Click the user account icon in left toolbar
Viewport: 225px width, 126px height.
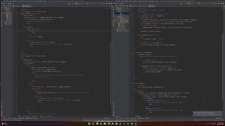click(69, 3)
